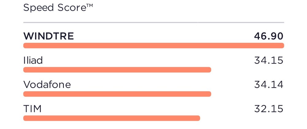Click the right end of TIM bar
Image resolution: width=307 pixels, height=129 pixels.
198,118
